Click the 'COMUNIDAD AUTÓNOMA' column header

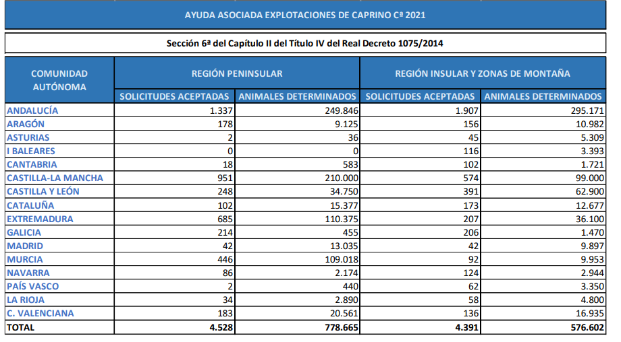(x=59, y=80)
